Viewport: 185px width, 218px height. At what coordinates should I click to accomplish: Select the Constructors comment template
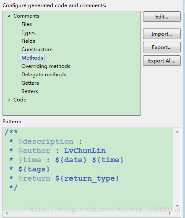point(37,49)
